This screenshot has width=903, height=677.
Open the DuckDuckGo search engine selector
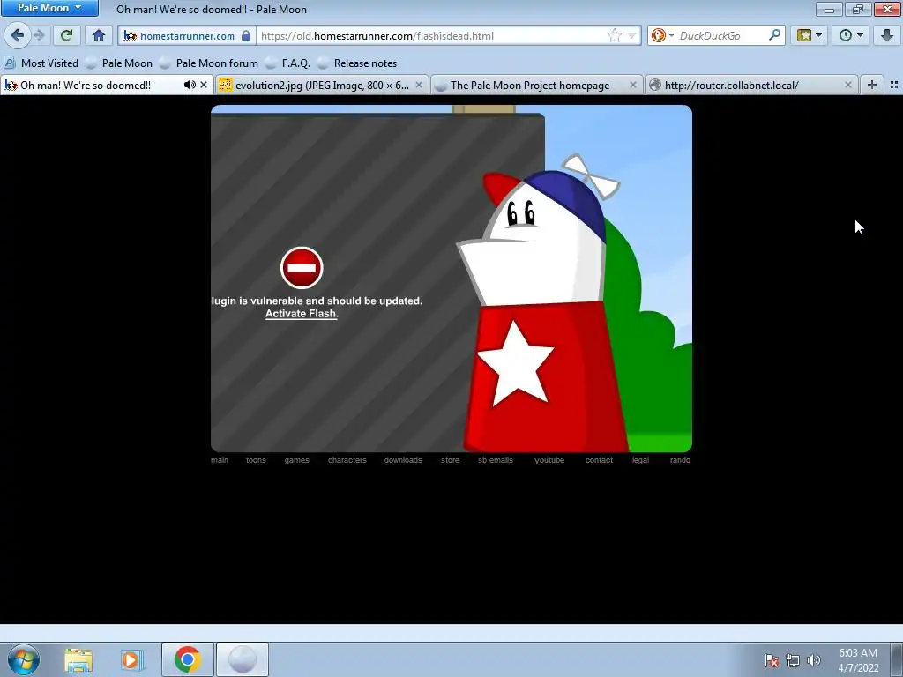tap(661, 35)
